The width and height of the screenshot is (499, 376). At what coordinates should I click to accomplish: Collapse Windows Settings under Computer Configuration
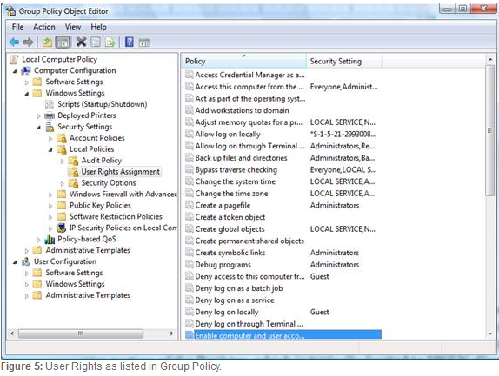tap(27, 94)
